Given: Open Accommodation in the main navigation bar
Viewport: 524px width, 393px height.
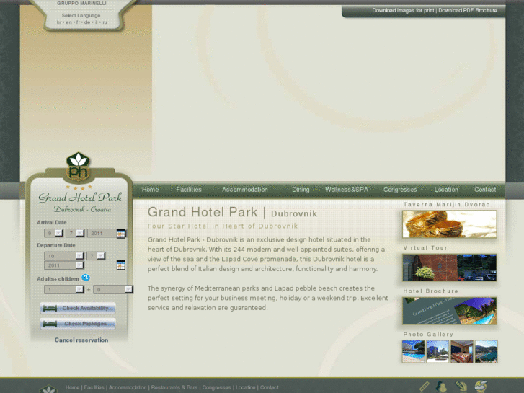Looking at the screenshot, I should point(245,190).
